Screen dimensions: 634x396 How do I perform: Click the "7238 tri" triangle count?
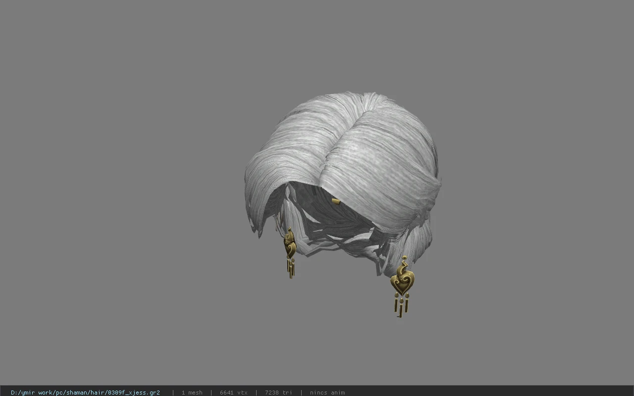pos(278,393)
